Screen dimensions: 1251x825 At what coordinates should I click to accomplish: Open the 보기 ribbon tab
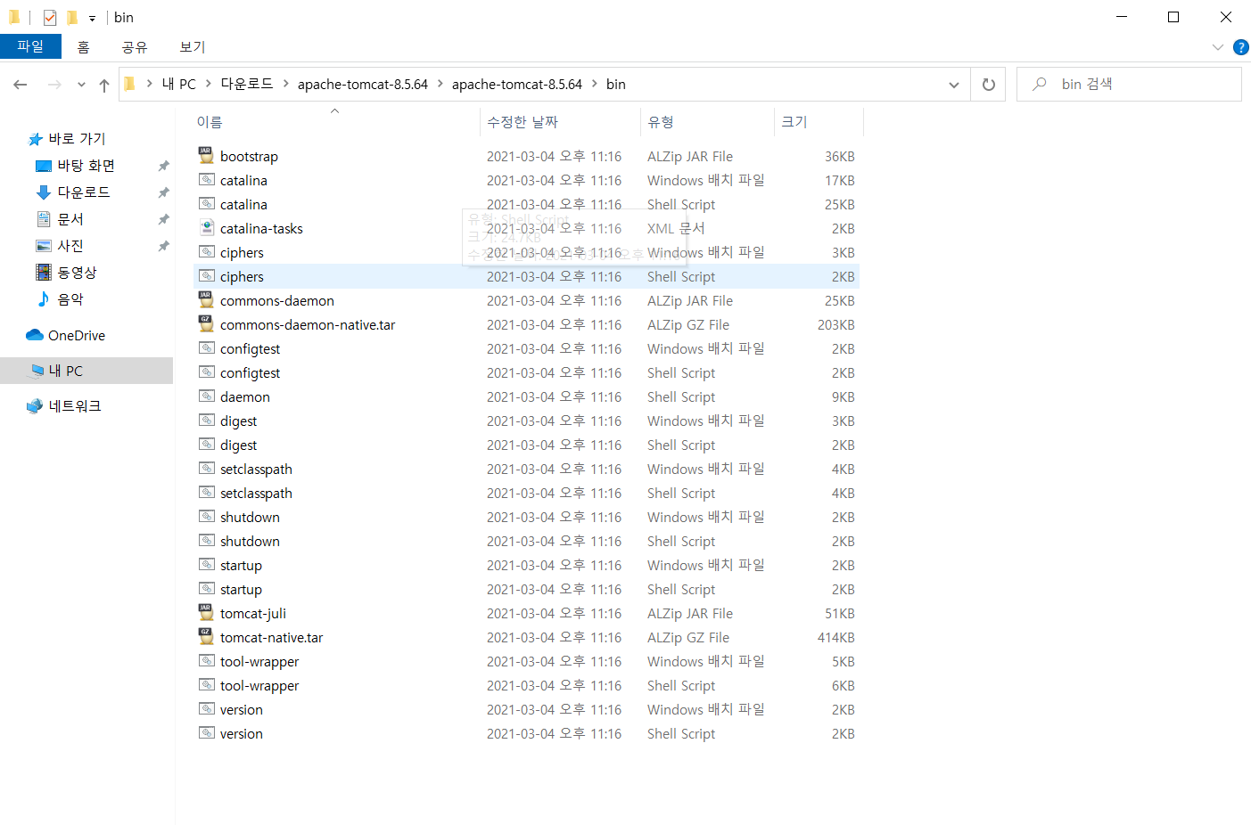(x=193, y=46)
